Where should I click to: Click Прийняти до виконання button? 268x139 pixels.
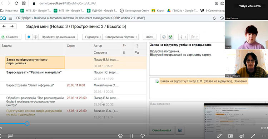58,37
